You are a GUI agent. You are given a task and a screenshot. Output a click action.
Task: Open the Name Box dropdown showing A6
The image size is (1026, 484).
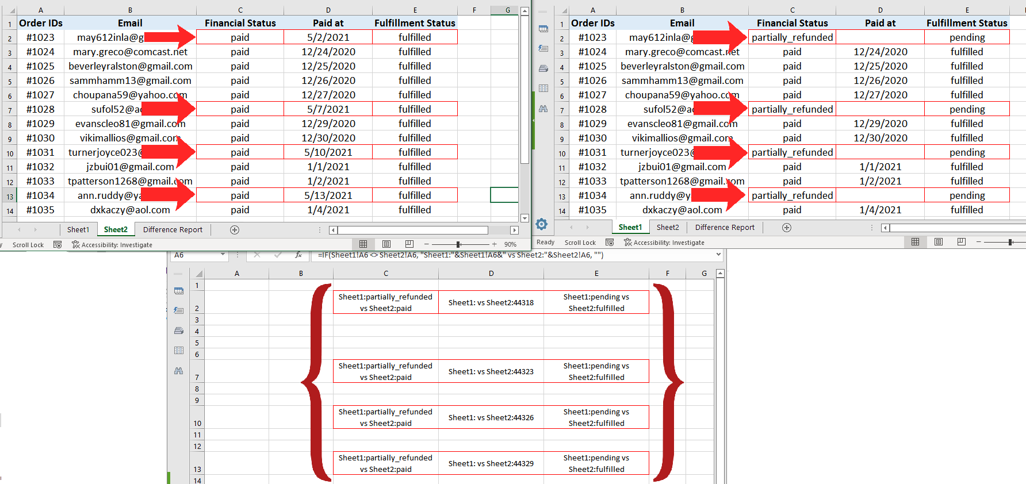click(223, 255)
